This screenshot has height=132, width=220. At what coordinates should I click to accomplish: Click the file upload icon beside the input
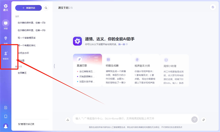pos(68,120)
